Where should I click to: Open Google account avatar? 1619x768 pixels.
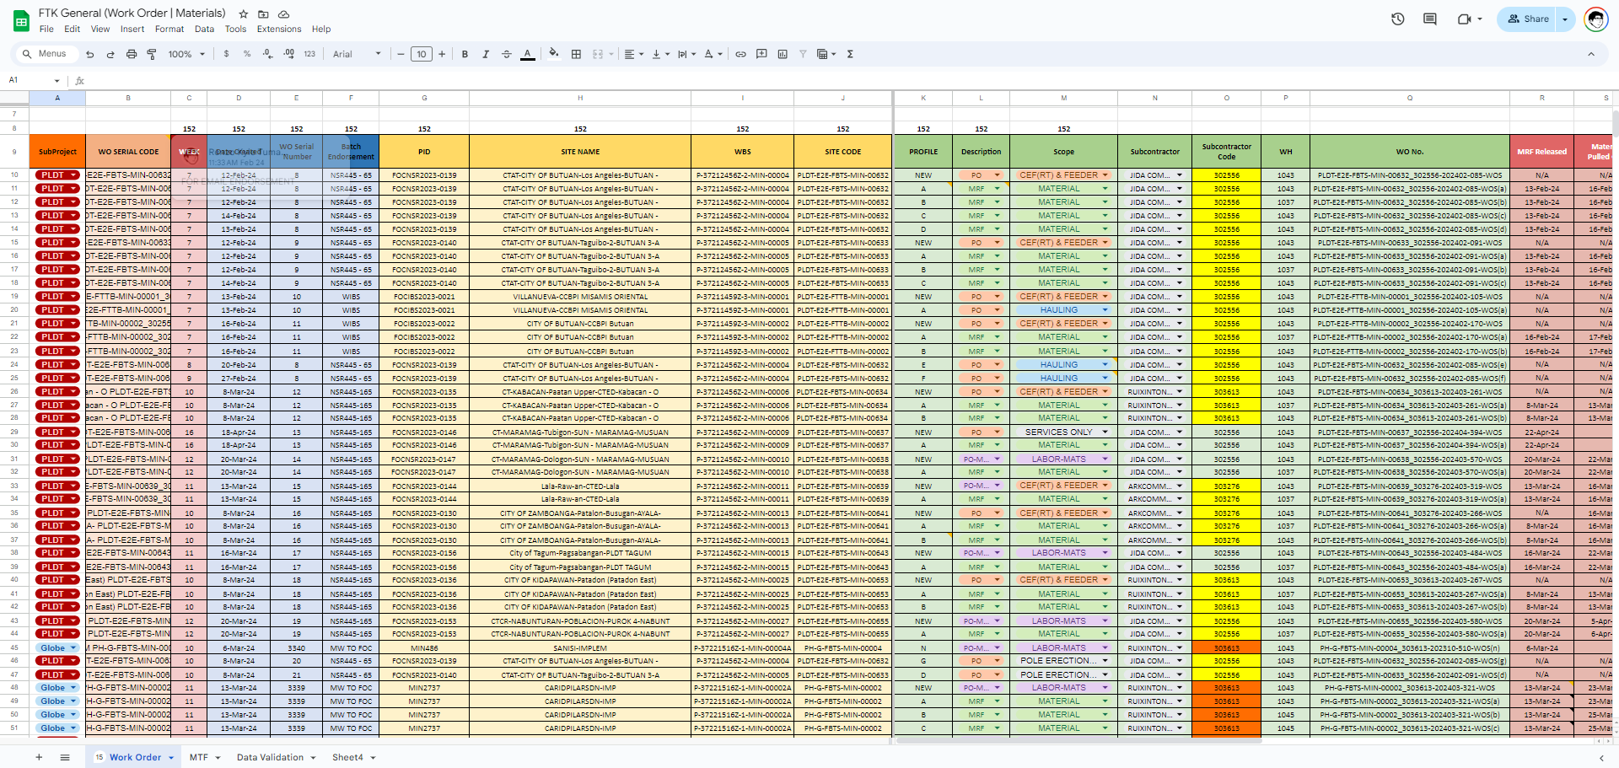[1595, 19]
